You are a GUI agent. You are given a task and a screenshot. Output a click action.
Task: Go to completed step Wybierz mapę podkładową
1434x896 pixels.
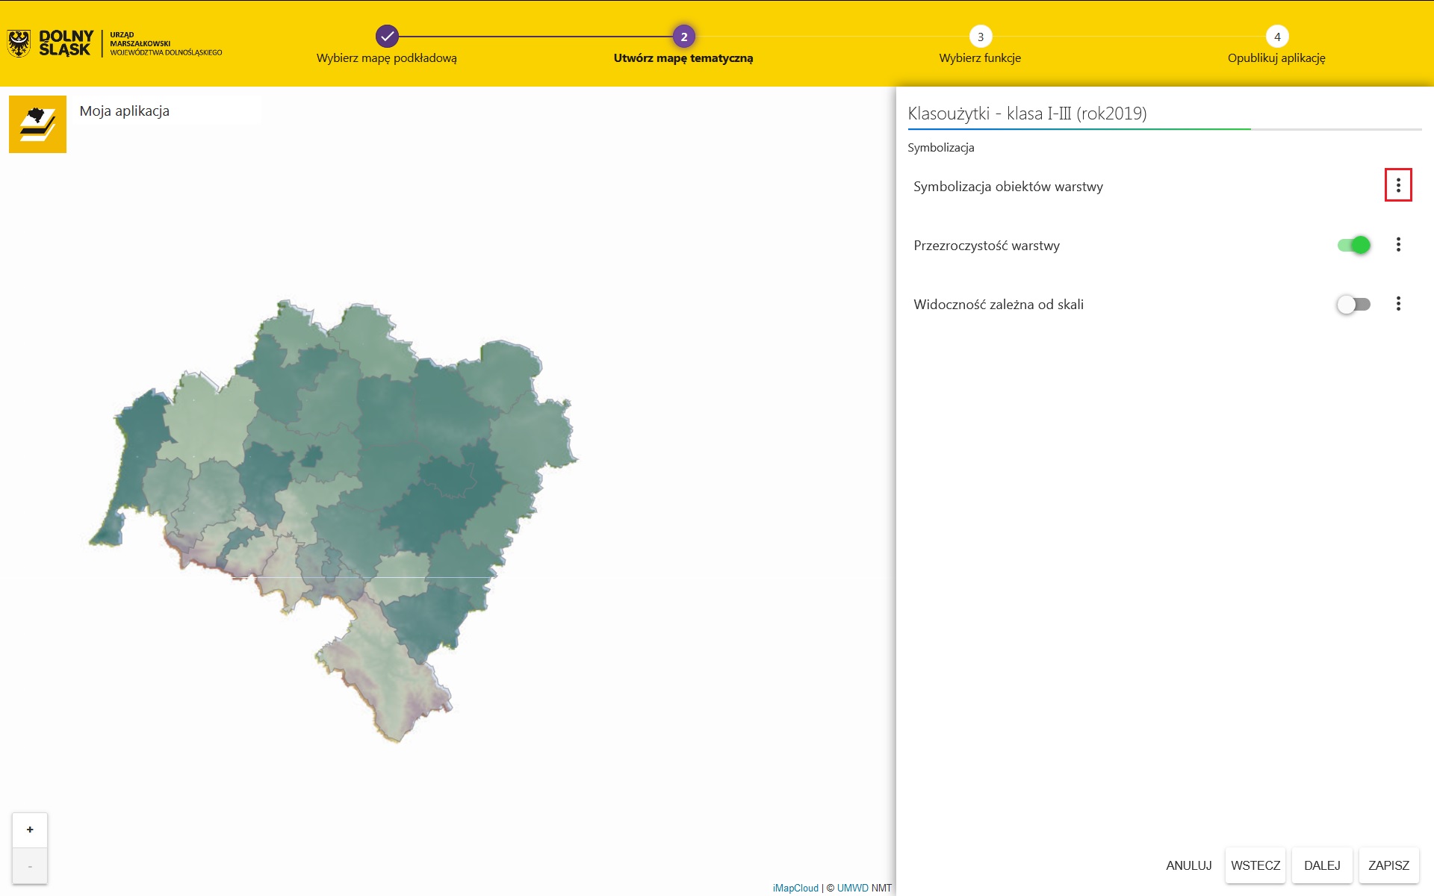[x=387, y=37]
